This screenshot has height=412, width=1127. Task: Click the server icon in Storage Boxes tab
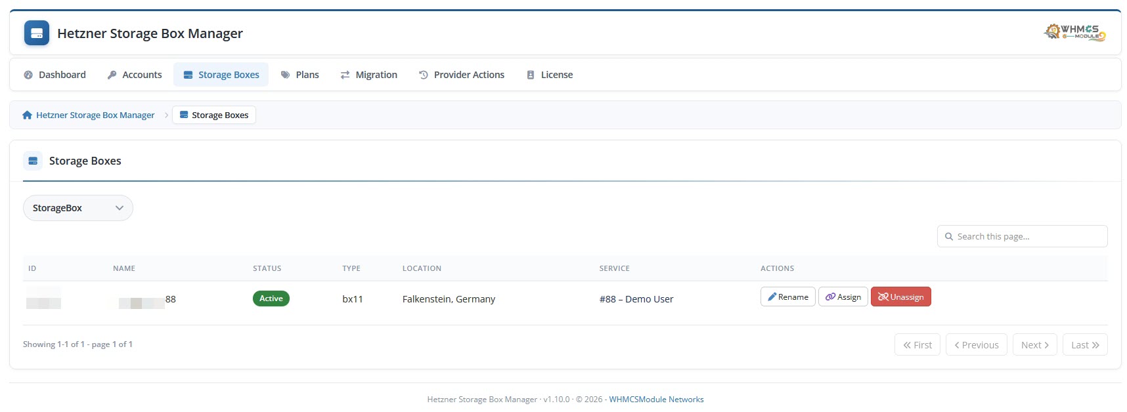(188, 75)
